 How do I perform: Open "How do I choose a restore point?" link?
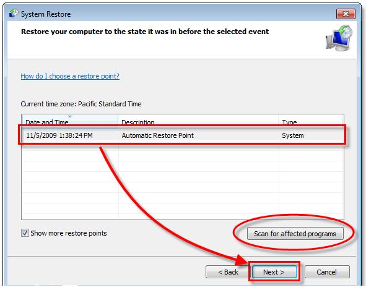click(x=70, y=76)
